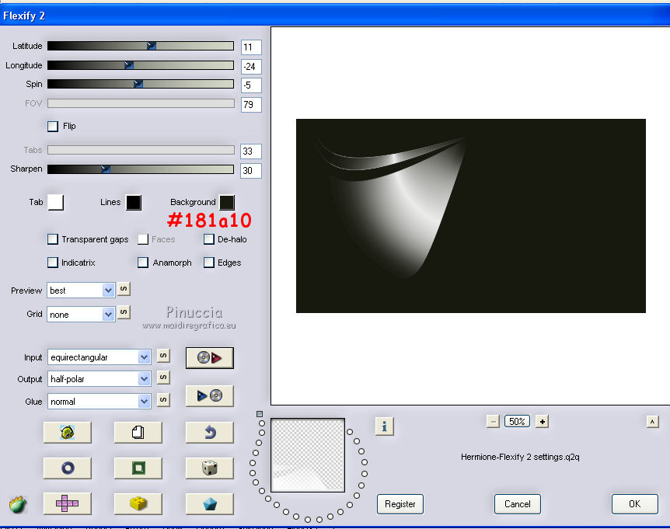Open the info button

(x=384, y=426)
